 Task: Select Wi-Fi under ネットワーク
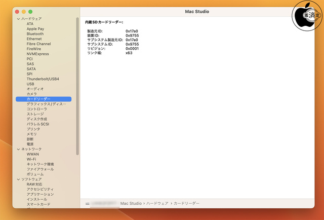(x=31, y=159)
